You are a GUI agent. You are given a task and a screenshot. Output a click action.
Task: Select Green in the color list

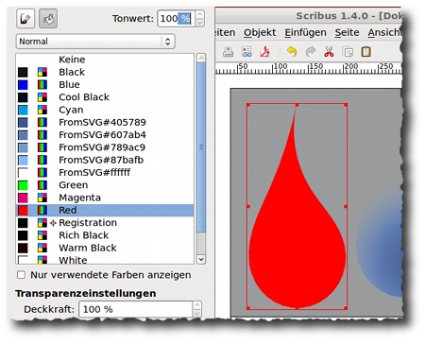click(105, 185)
